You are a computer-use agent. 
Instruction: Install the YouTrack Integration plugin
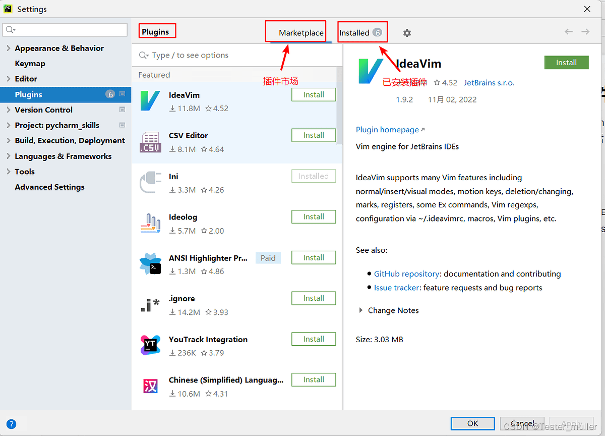pyautogui.click(x=314, y=339)
